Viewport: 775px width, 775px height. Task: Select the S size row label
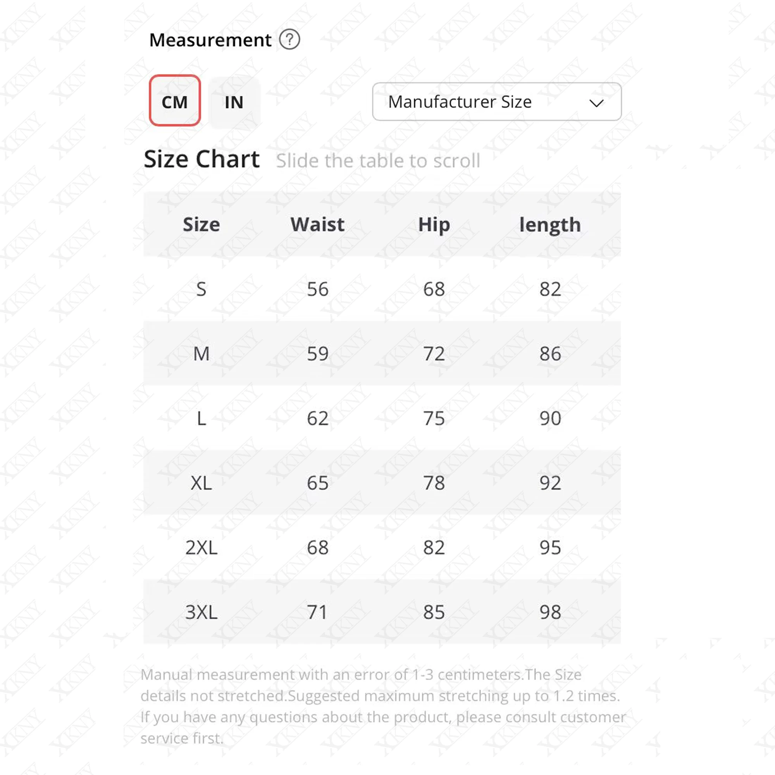click(201, 289)
